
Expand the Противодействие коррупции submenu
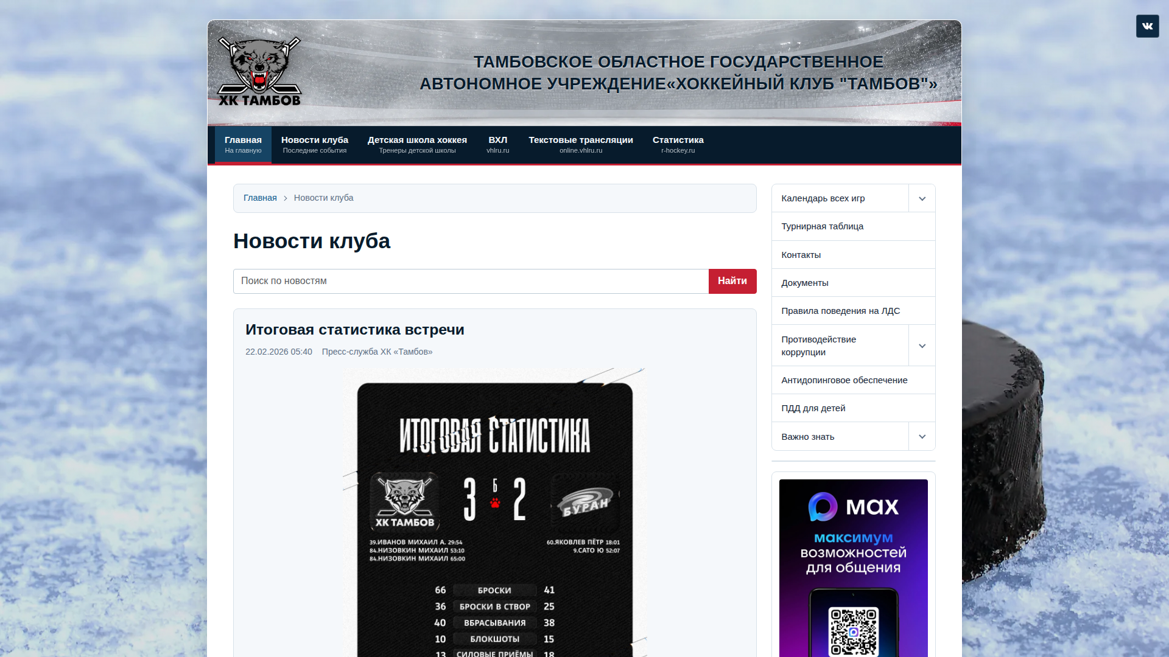tap(922, 346)
